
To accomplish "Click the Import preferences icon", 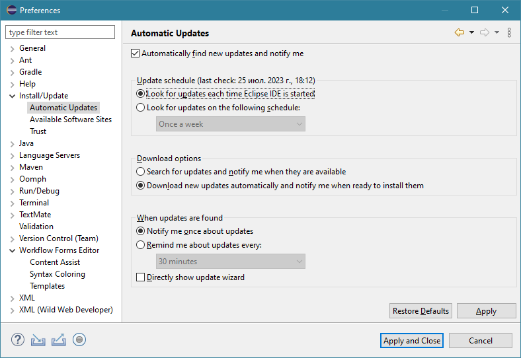I will click(x=38, y=340).
